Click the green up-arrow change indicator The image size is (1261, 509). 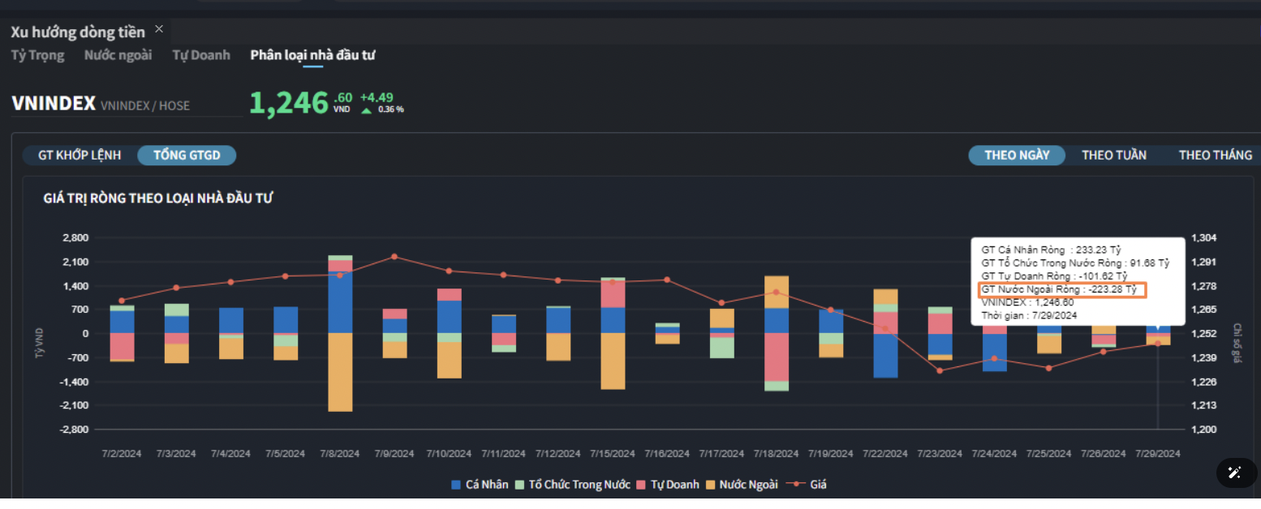tap(367, 110)
